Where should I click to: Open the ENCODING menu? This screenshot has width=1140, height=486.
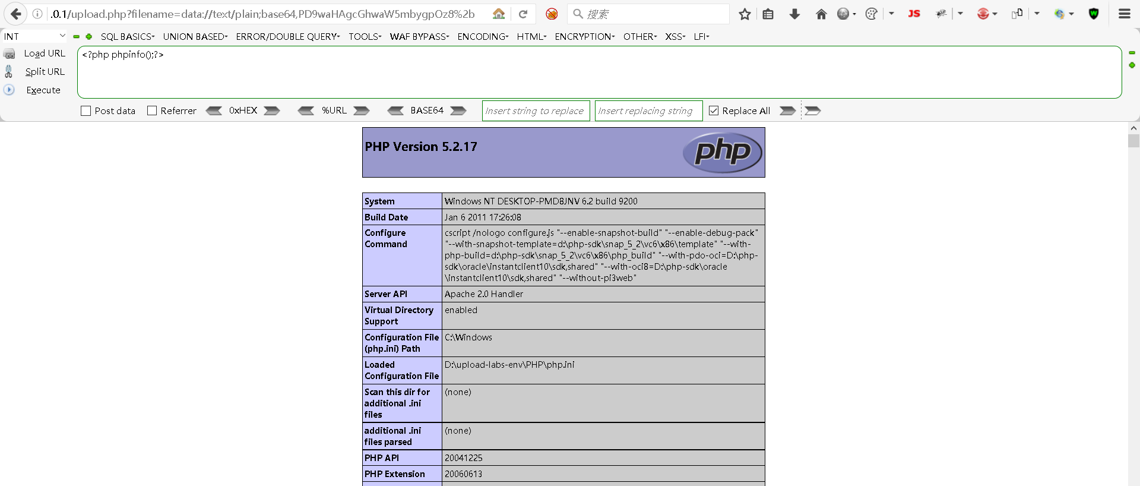(x=483, y=36)
